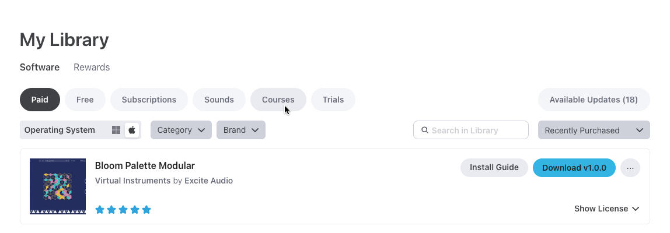This screenshot has height=233, width=670.
Task: Click the fifth rating star
Action: [146, 210]
